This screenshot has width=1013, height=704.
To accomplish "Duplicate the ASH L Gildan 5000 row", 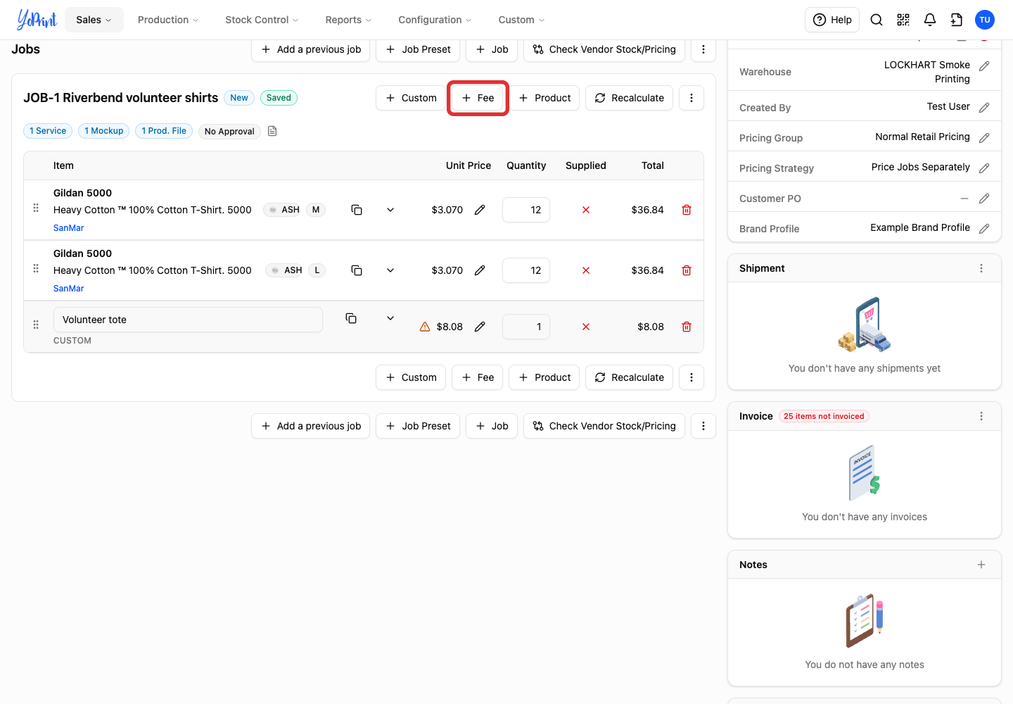I will 357,270.
